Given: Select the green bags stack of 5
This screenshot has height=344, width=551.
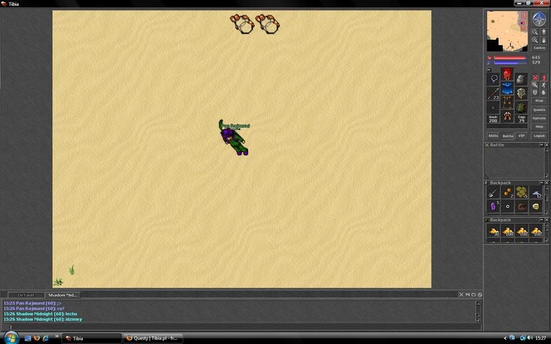Looking at the screenshot, I should click(521, 192).
